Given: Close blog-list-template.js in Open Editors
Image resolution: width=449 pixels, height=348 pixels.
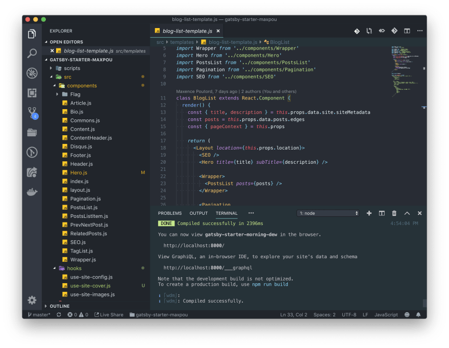Looking at the screenshot, I should (52, 51).
